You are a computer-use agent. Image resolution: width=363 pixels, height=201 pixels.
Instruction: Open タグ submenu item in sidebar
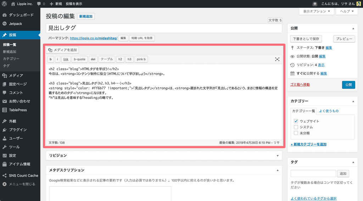tap(6, 66)
